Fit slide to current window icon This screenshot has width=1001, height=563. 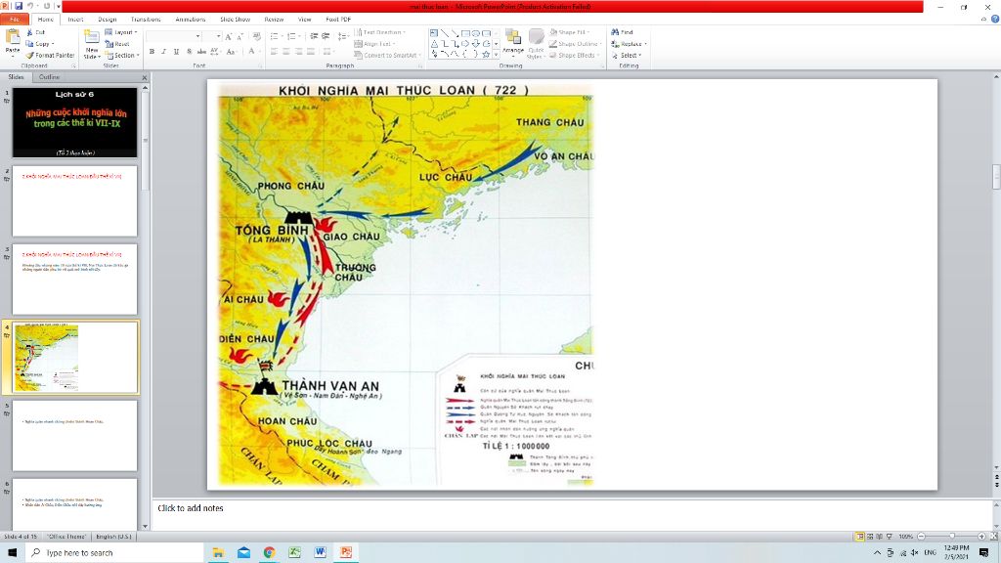point(994,537)
